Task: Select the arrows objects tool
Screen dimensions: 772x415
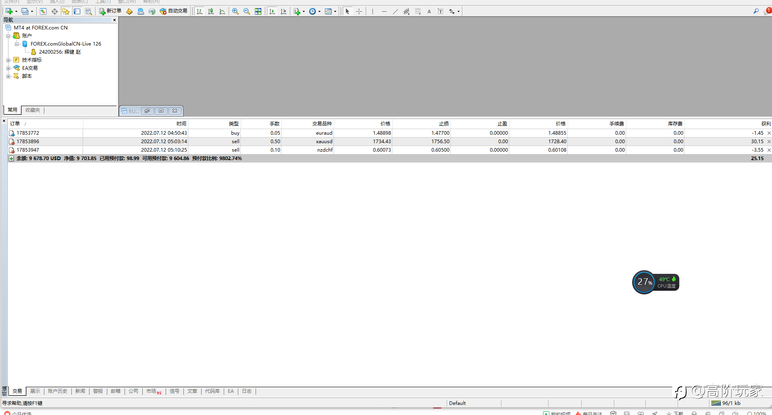Action: (452, 11)
